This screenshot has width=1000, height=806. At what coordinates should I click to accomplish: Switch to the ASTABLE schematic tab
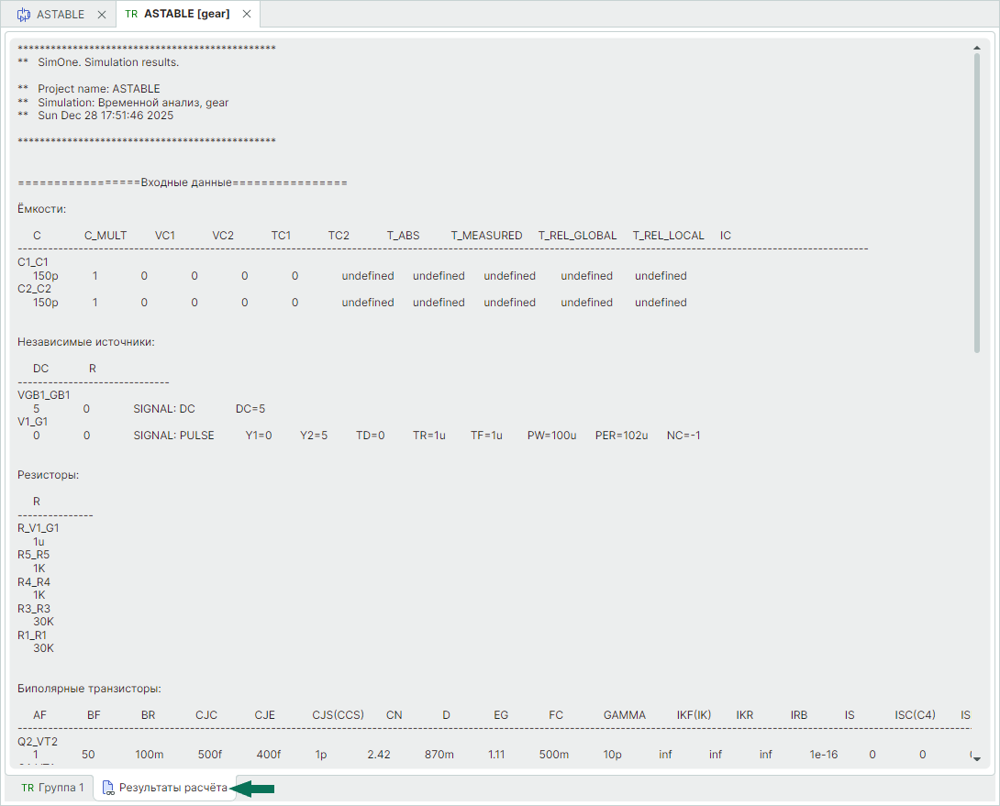60,14
